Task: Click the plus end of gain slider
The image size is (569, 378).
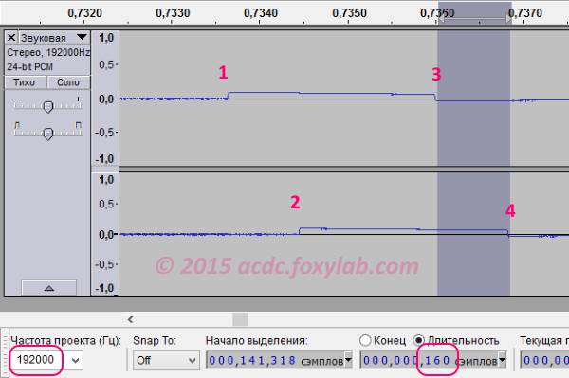Action: pos(78,99)
